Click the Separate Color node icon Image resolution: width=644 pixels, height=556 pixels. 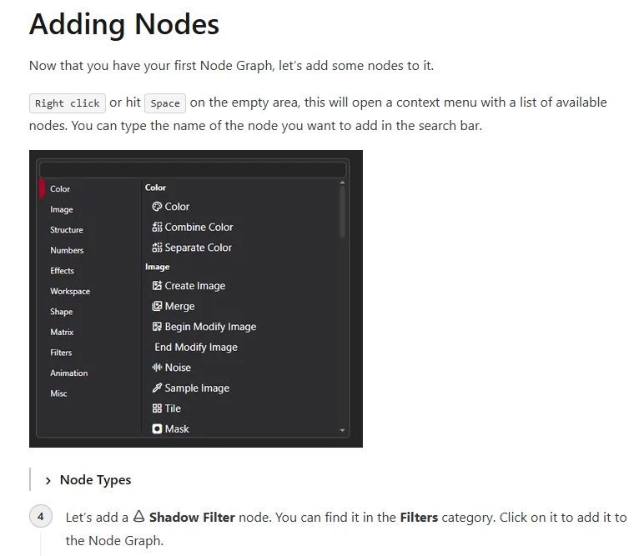coord(157,248)
